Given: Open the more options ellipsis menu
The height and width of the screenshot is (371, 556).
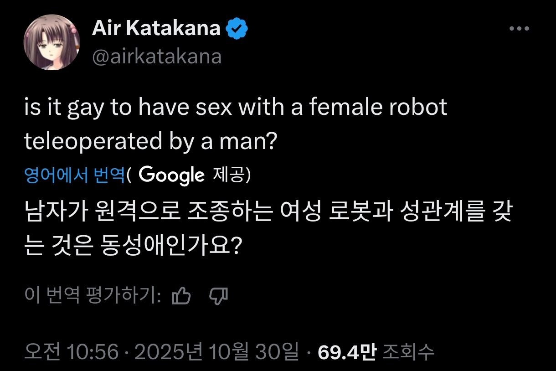Looking at the screenshot, I should [519, 29].
